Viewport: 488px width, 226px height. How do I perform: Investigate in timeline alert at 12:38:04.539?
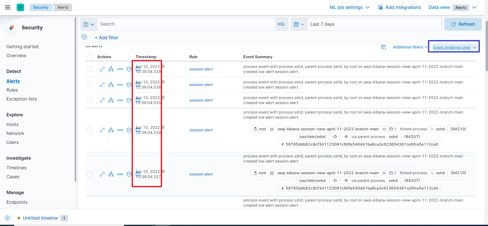point(129,69)
